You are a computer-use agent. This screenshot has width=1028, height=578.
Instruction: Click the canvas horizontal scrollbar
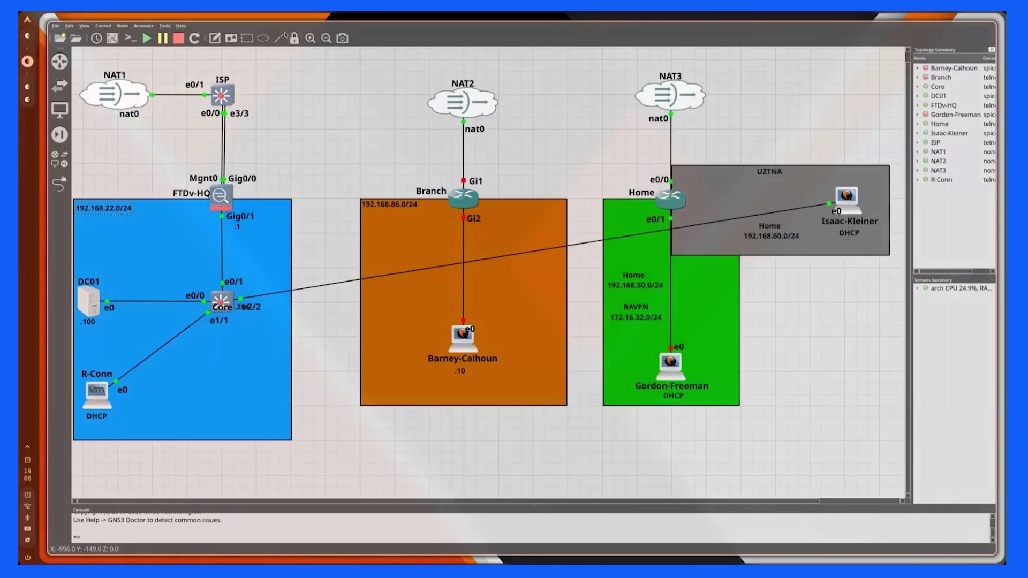point(448,501)
